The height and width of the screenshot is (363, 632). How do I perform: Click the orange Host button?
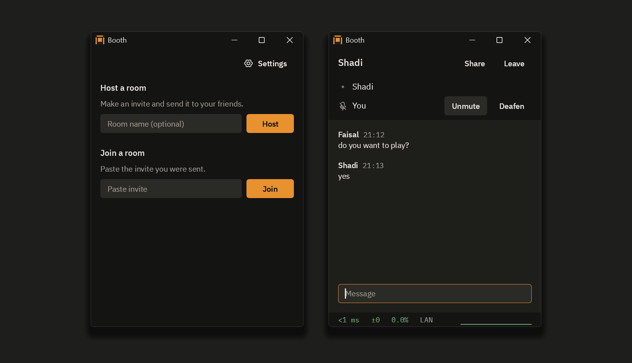pyautogui.click(x=270, y=123)
